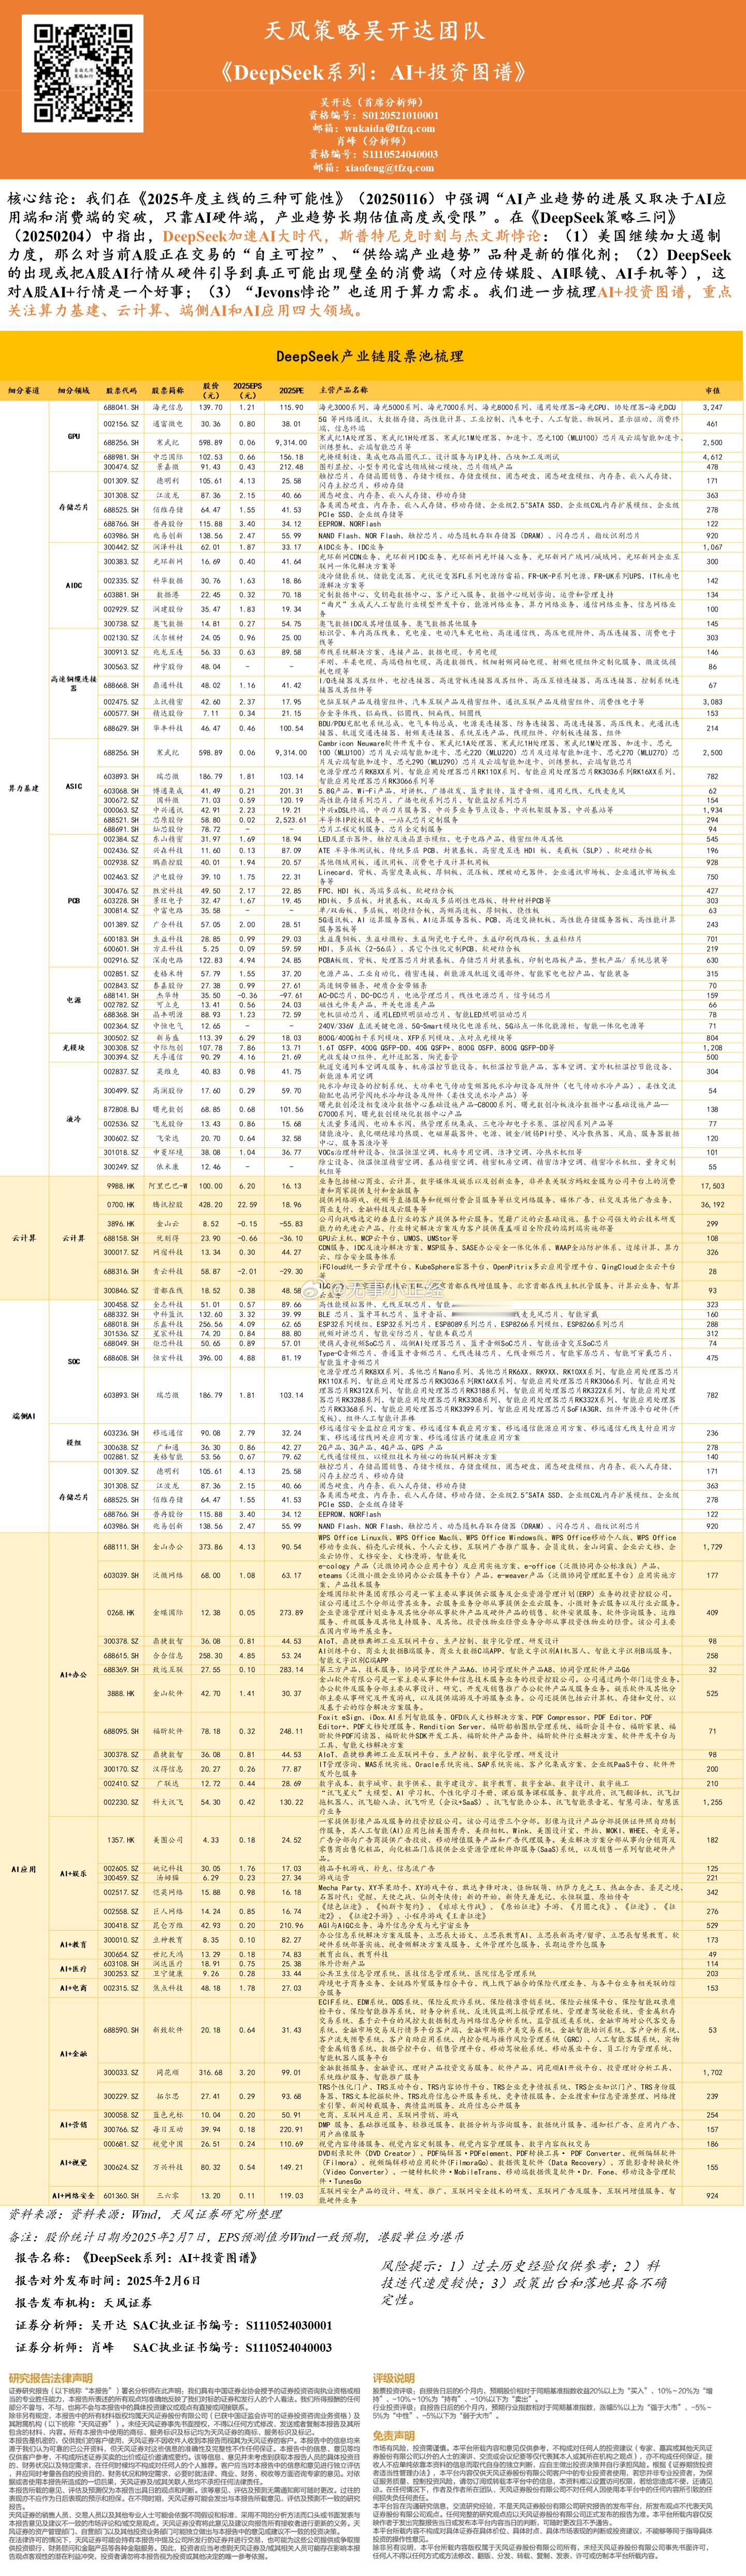Click the AI+网络安全 sub-segment label

coord(74,2196)
